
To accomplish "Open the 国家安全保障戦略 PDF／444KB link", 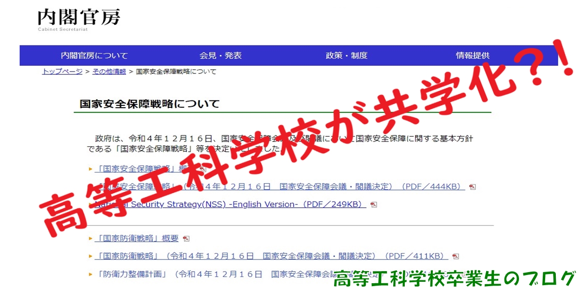I will (279, 187).
